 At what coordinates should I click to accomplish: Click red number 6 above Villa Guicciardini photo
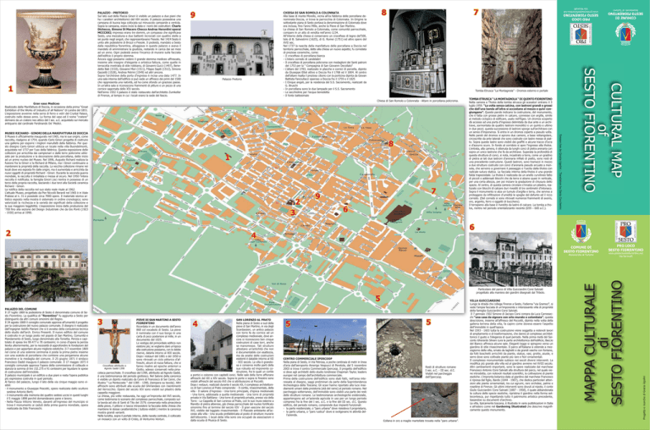[x=472, y=227]
